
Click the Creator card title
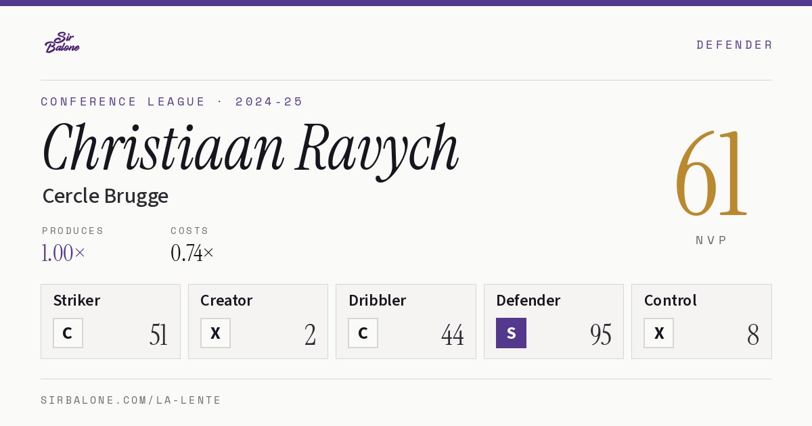point(227,300)
